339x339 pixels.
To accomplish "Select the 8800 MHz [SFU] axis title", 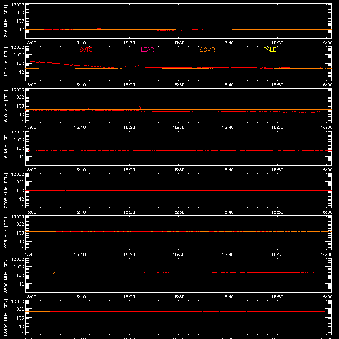I will [x=6, y=275].
